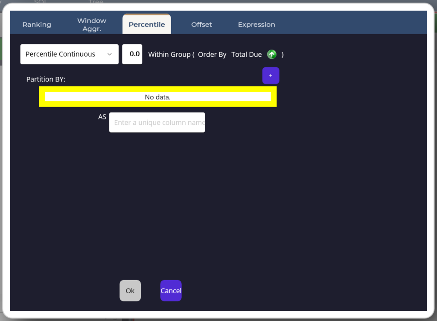
Task: Switch to the Ranking tab
Action: click(x=37, y=24)
